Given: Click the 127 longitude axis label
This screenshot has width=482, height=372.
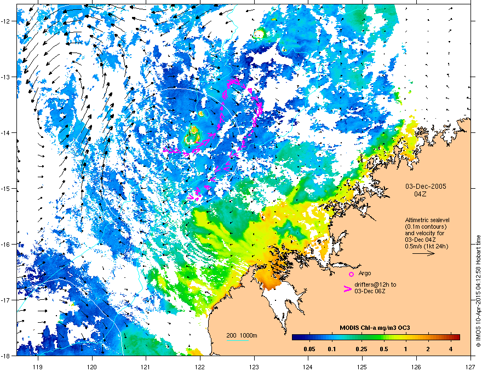Looking at the screenshot, I should [470, 367].
